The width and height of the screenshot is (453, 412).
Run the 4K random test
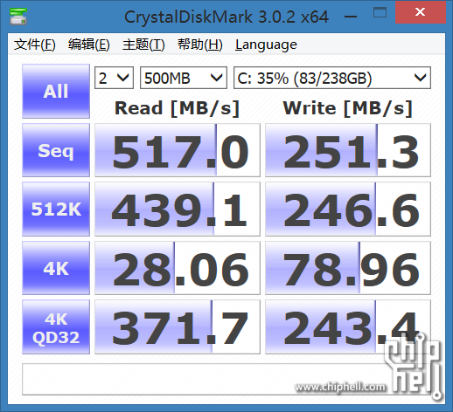[x=56, y=268]
